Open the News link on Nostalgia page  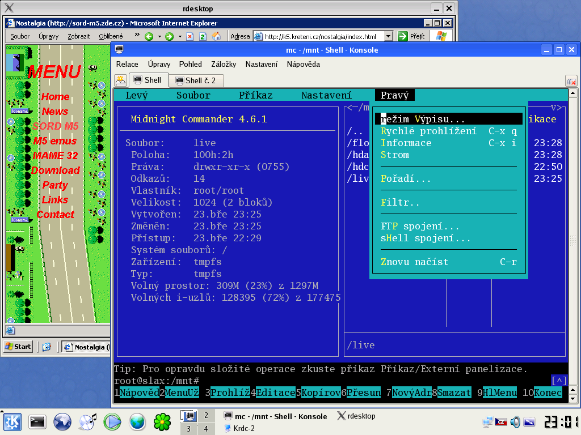pos(55,112)
